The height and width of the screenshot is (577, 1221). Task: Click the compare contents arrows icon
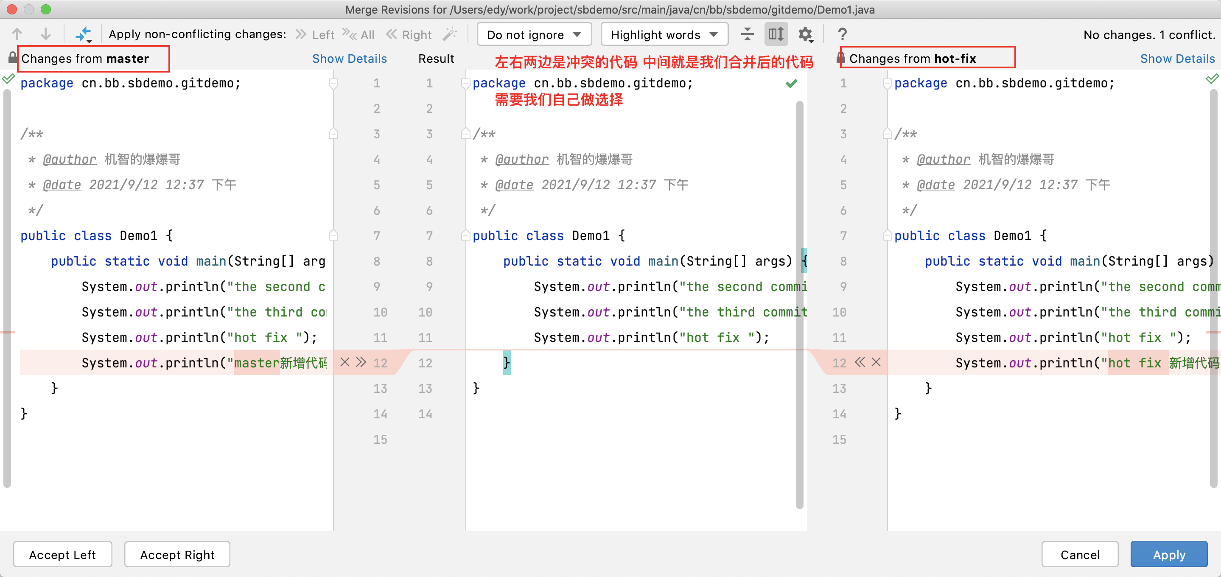click(x=84, y=34)
